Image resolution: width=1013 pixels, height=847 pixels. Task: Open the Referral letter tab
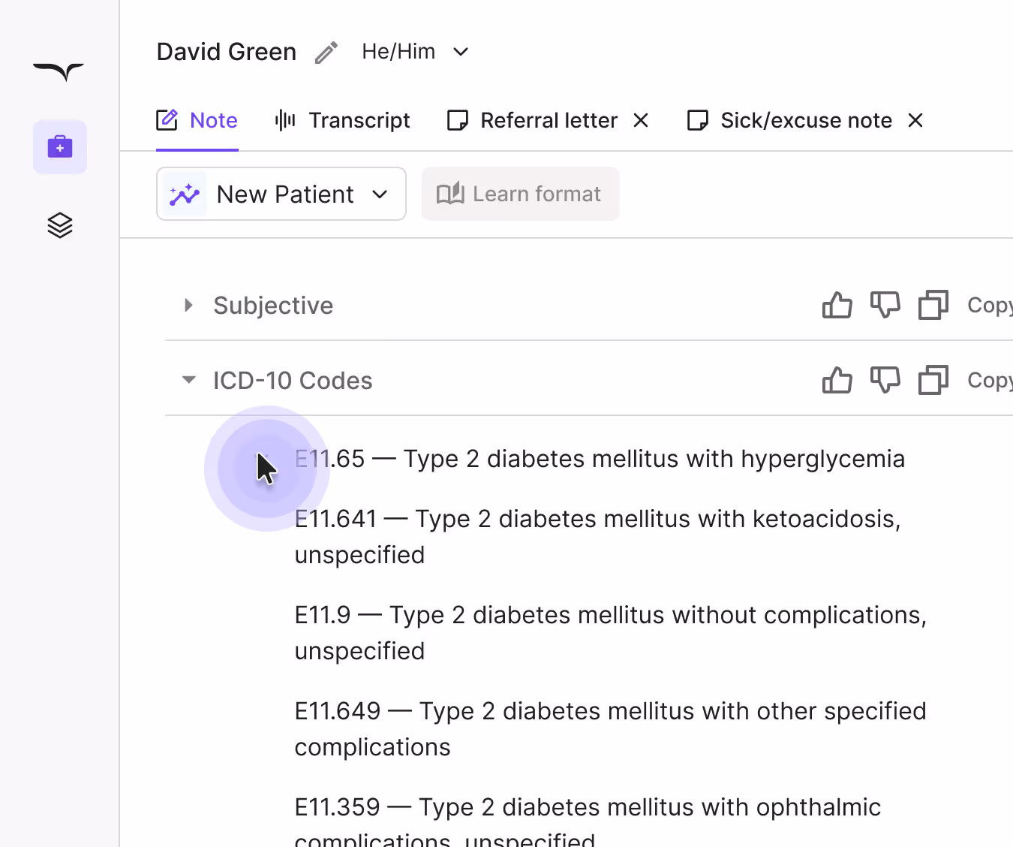click(549, 120)
